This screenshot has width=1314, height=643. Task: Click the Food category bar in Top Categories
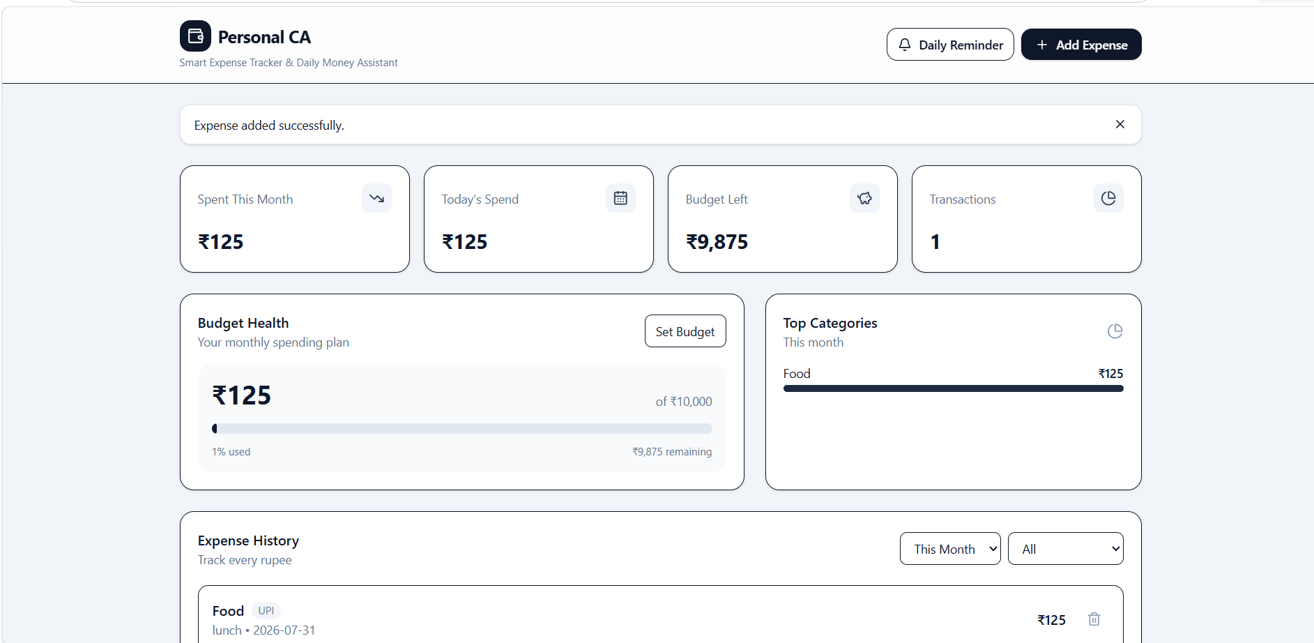click(x=954, y=388)
